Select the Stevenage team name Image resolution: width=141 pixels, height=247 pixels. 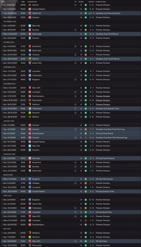point(37,34)
